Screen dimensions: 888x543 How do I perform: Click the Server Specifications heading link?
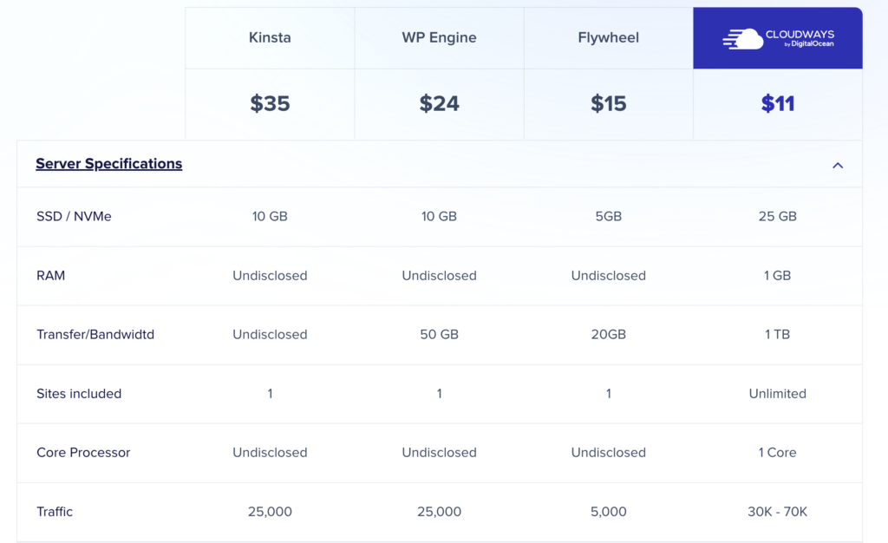coord(109,164)
